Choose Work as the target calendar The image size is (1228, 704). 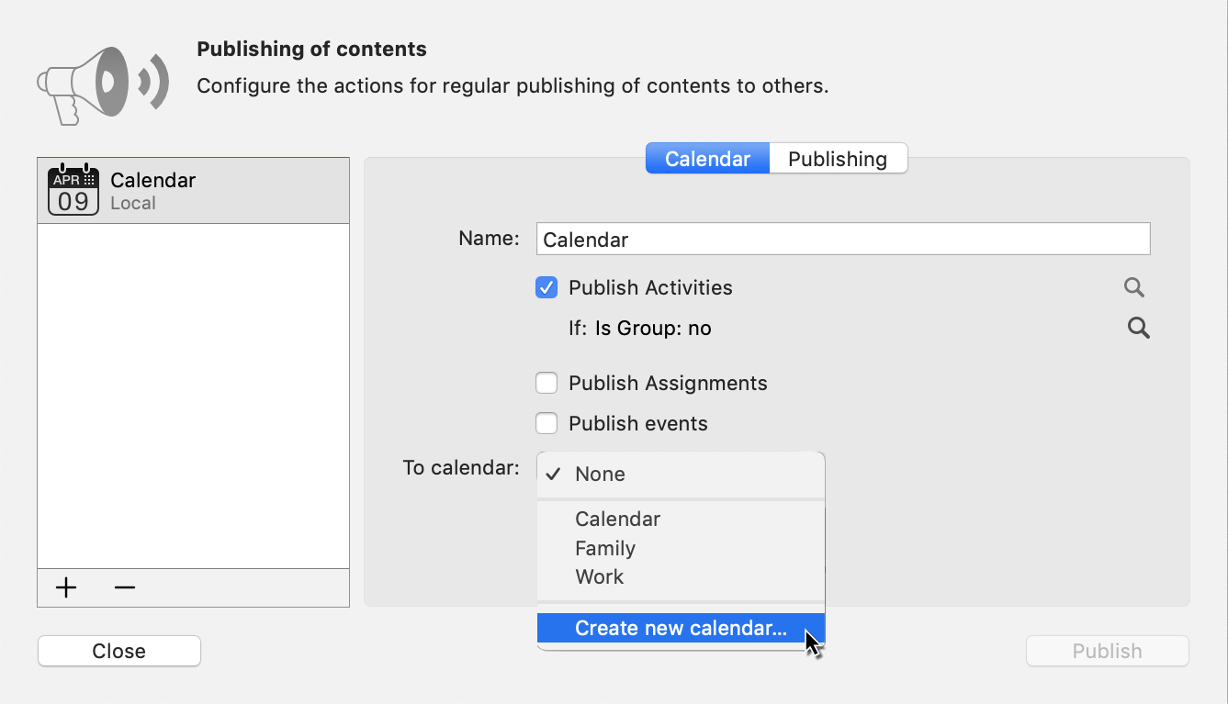tap(600, 576)
